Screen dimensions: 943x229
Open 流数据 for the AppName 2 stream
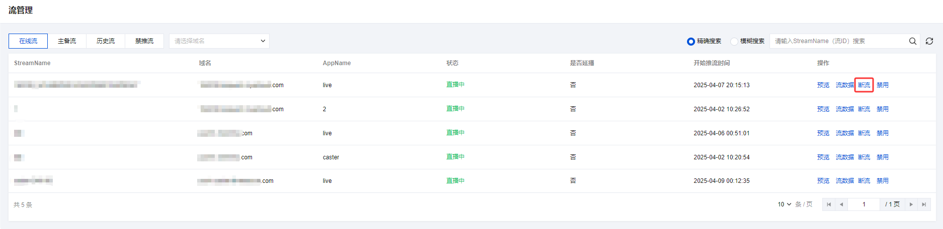tap(845, 109)
